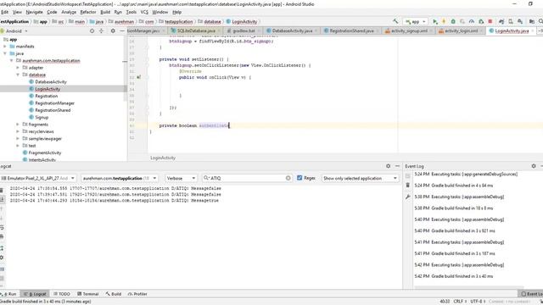
Task: Click the collapse-all icon in the Project panel
Action: (x=102, y=30)
